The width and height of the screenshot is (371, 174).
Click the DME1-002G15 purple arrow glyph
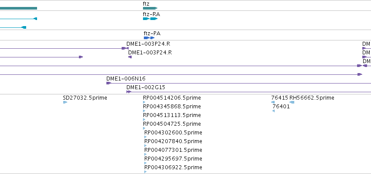pos(129,92)
